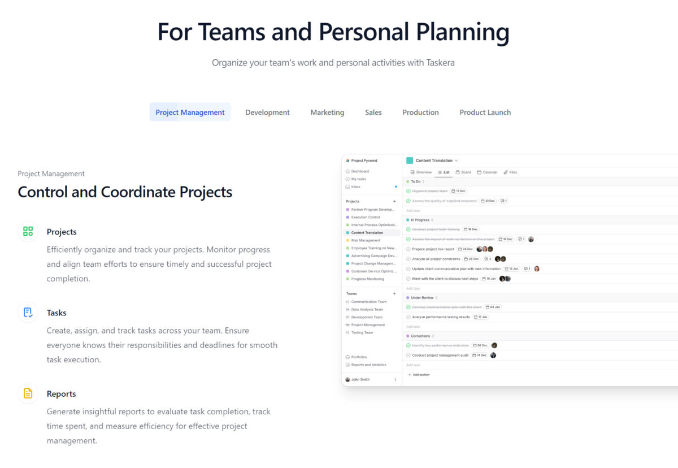The image size is (678, 468).
Task: Open "Reports and statistics" in sidebar
Action: click(x=368, y=365)
